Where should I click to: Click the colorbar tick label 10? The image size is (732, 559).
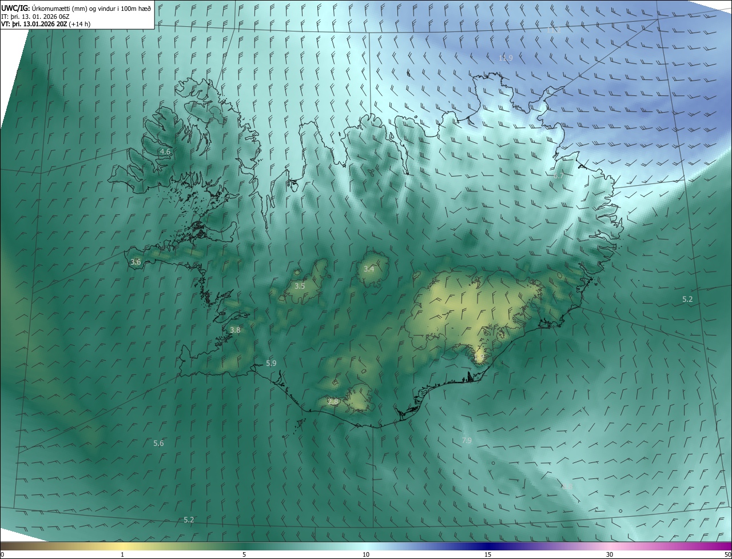pyautogui.click(x=366, y=554)
